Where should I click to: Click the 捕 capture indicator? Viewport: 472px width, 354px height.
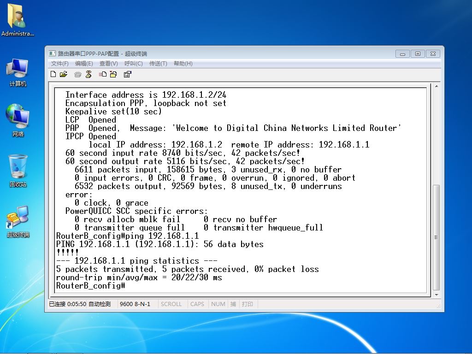[x=233, y=304]
